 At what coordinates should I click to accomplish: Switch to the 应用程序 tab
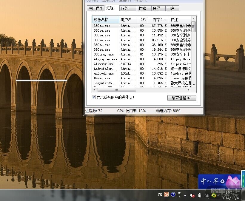click(95, 8)
